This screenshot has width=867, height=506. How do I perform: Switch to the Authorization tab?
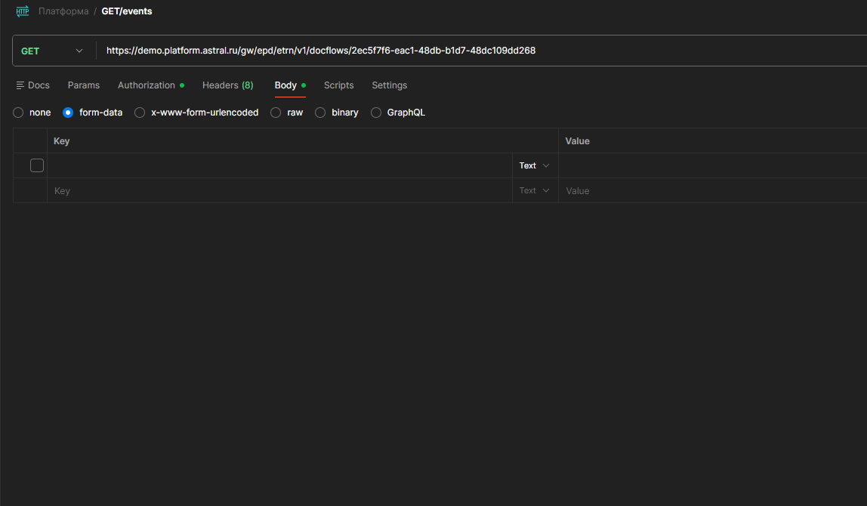point(151,85)
